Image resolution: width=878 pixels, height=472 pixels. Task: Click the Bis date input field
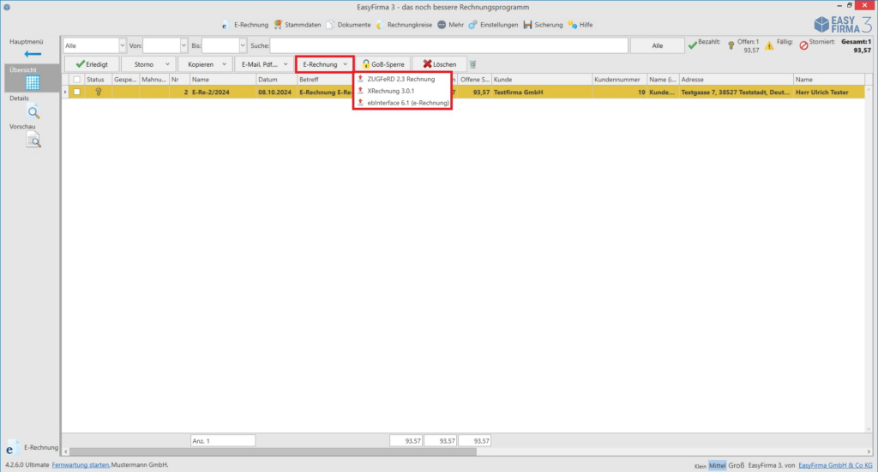click(220, 45)
